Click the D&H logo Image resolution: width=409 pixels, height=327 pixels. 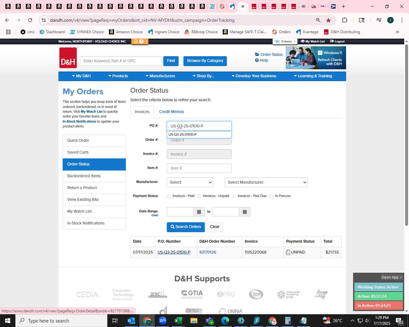pos(68,58)
